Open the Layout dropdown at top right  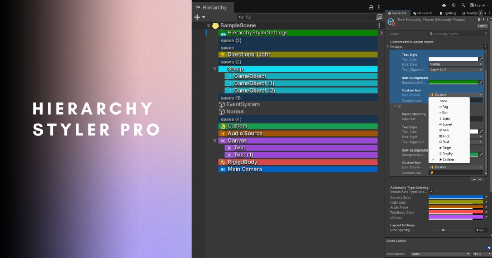[479, 5]
